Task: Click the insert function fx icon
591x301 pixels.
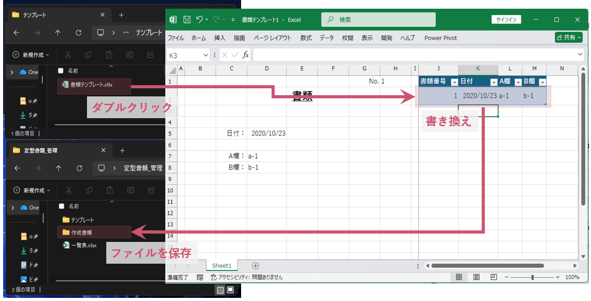Action: pos(246,55)
